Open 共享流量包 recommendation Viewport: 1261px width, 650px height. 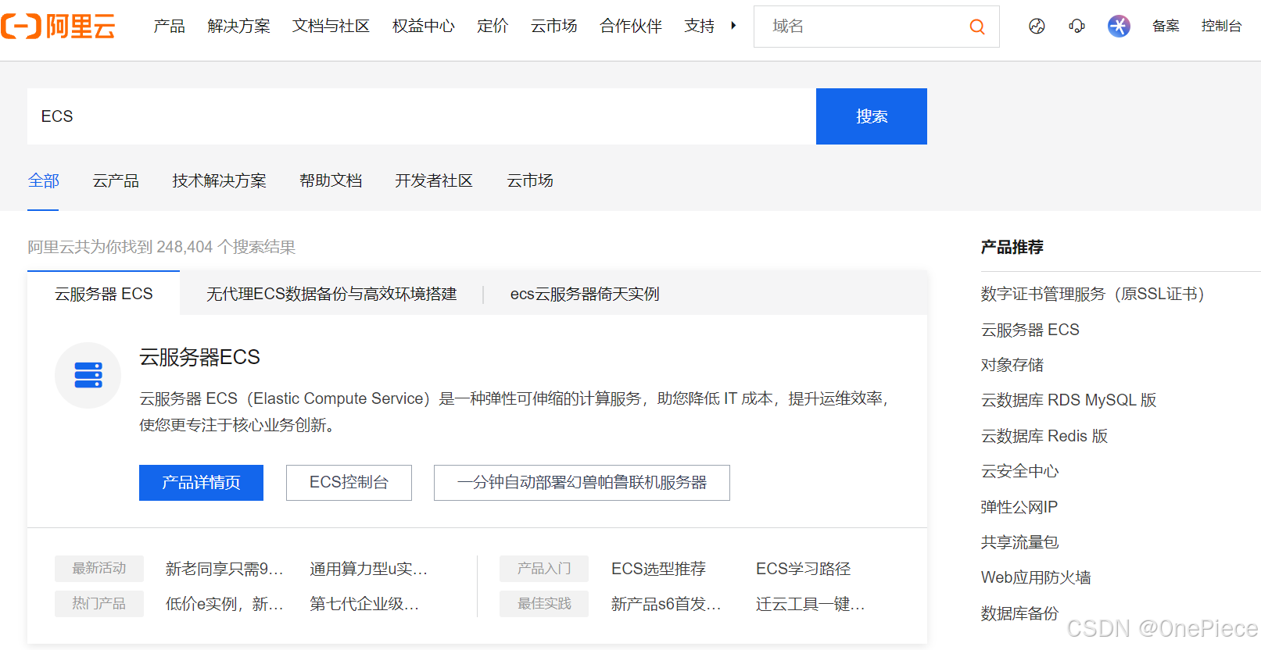1020,542
